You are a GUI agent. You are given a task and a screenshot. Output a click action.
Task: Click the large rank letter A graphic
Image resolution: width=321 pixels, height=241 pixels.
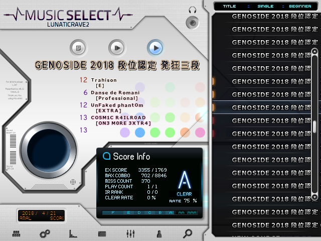(184, 180)
